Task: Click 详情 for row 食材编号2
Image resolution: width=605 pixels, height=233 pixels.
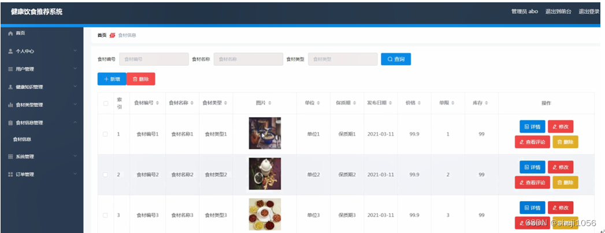Action: pos(532,167)
